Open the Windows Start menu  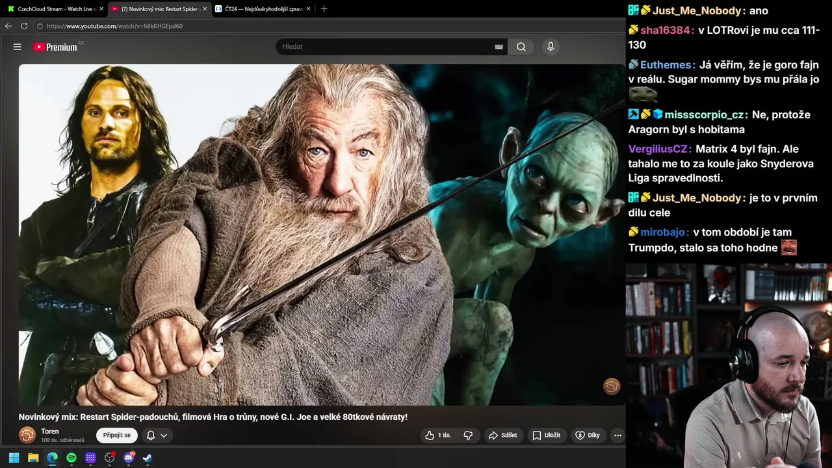14,458
